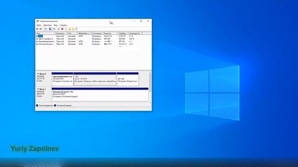Sort by the Тип column header
The width and height of the screenshot is (298, 167).
72,33
